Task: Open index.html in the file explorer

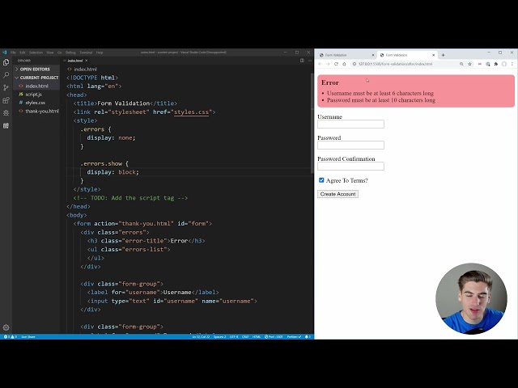Action: point(36,86)
